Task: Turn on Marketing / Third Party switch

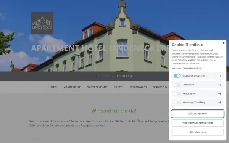Action: pyautogui.click(x=177, y=103)
